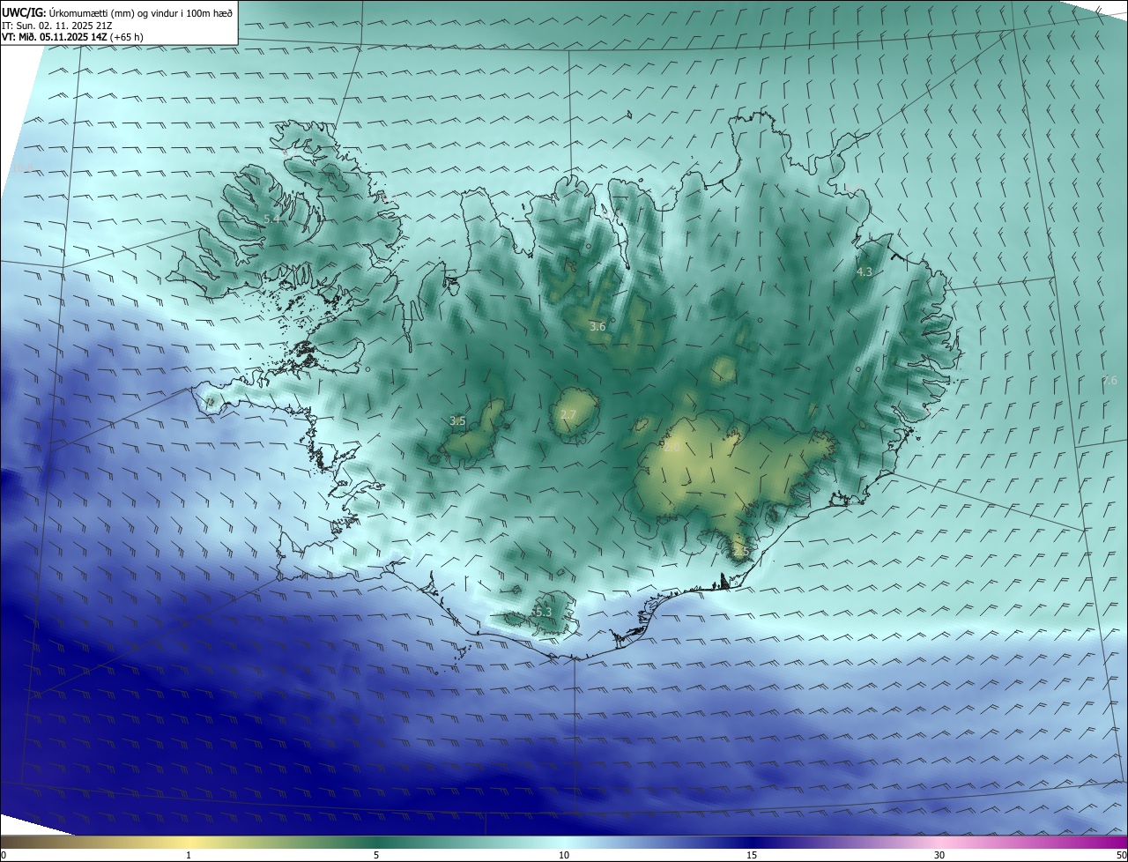Screen dimensions: 1128x862
Task: Click the yellow section of the colorbar near 1
Action: click(189, 842)
